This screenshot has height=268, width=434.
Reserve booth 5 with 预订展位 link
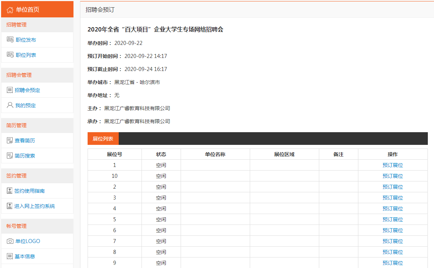pos(392,219)
